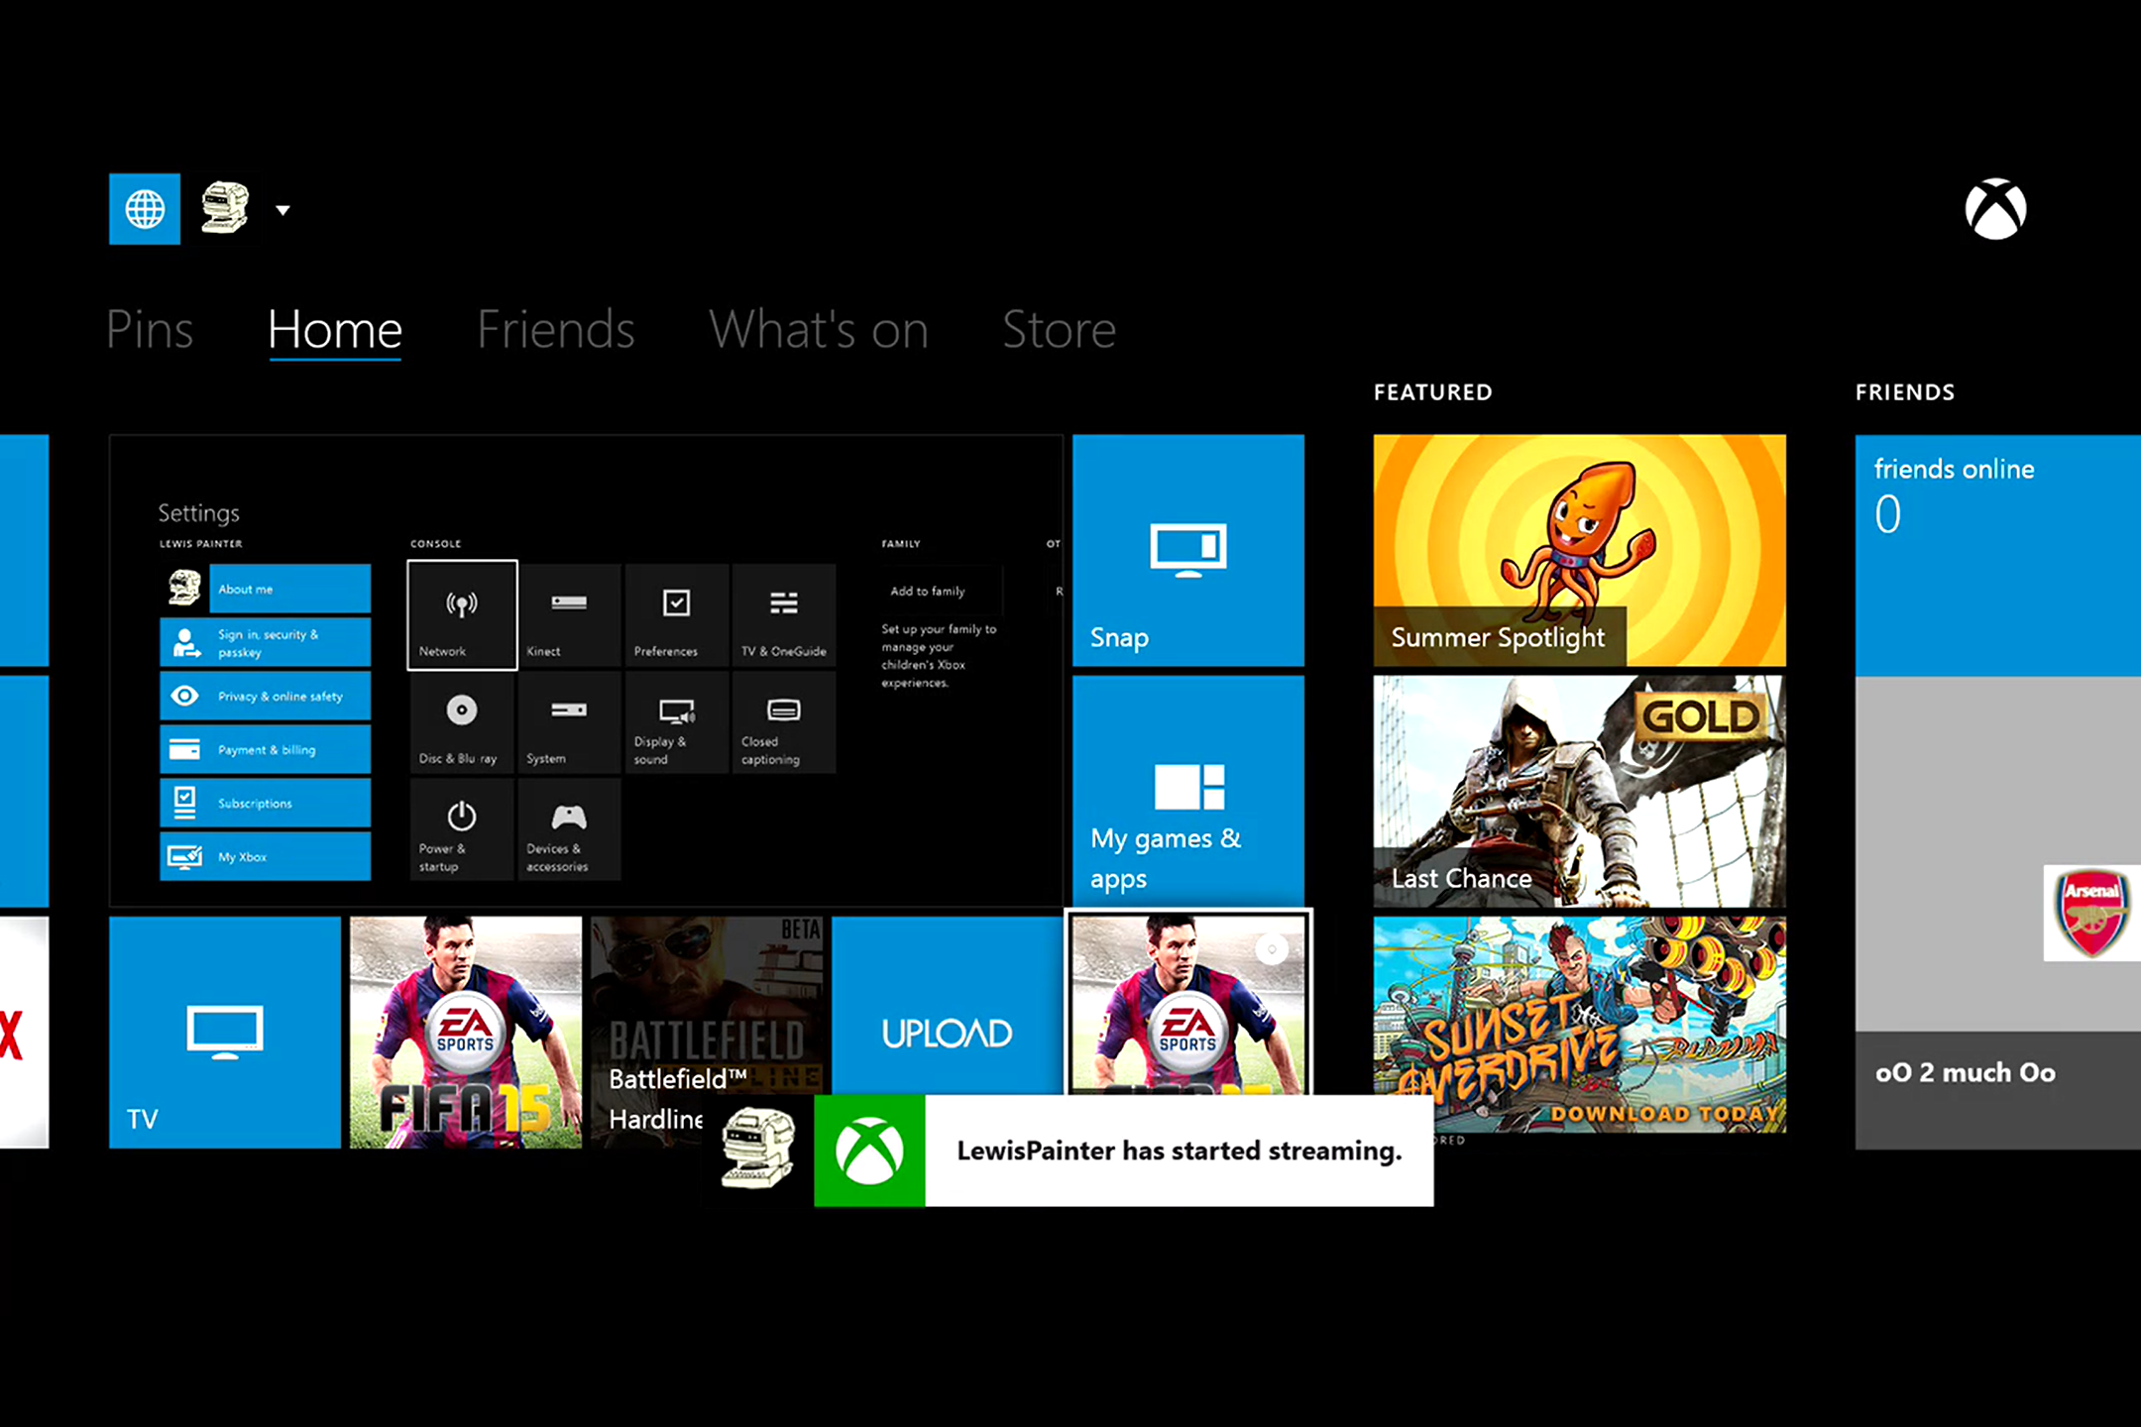Open TV & OneGuide settings
Image resolution: width=2141 pixels, height=1427 pixels.
pyautogui.click(x=784, y=615)
